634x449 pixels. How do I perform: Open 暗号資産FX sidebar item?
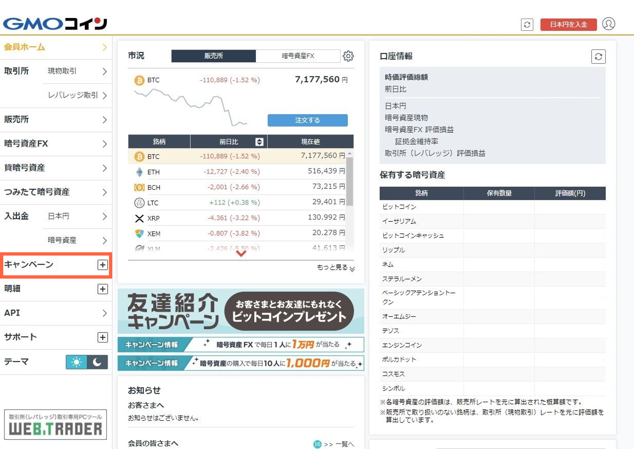56,144
